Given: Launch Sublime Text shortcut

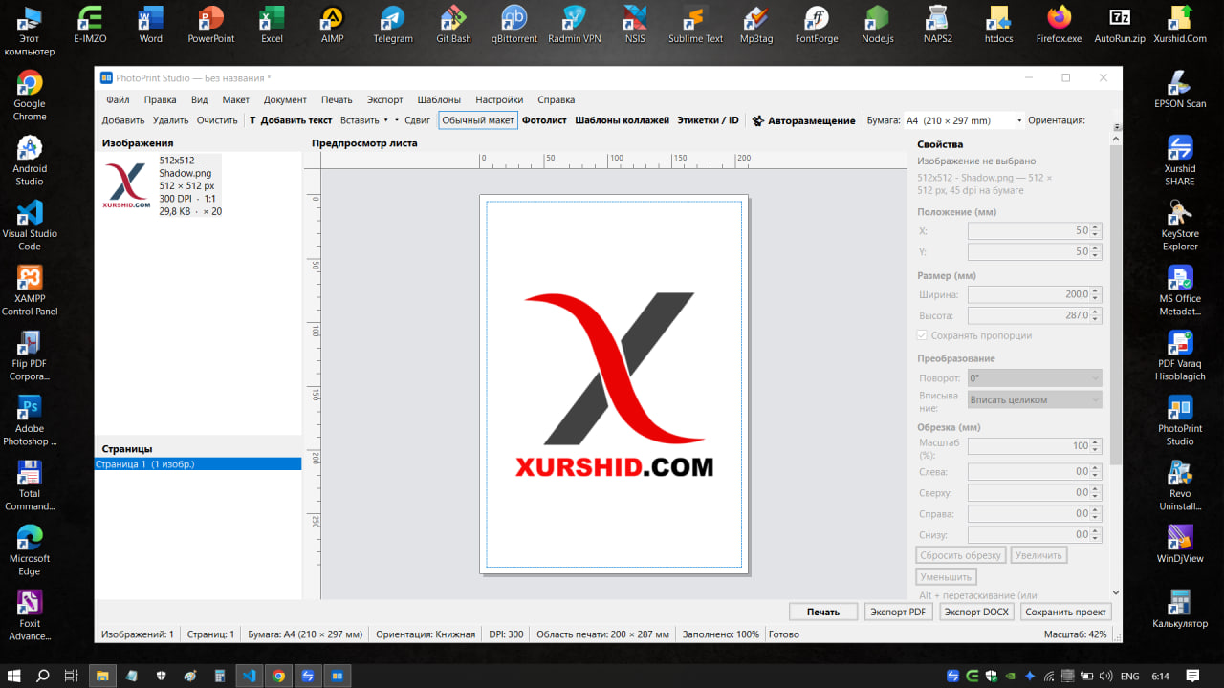Looking at the screenshot, I should tap(695, 24).
